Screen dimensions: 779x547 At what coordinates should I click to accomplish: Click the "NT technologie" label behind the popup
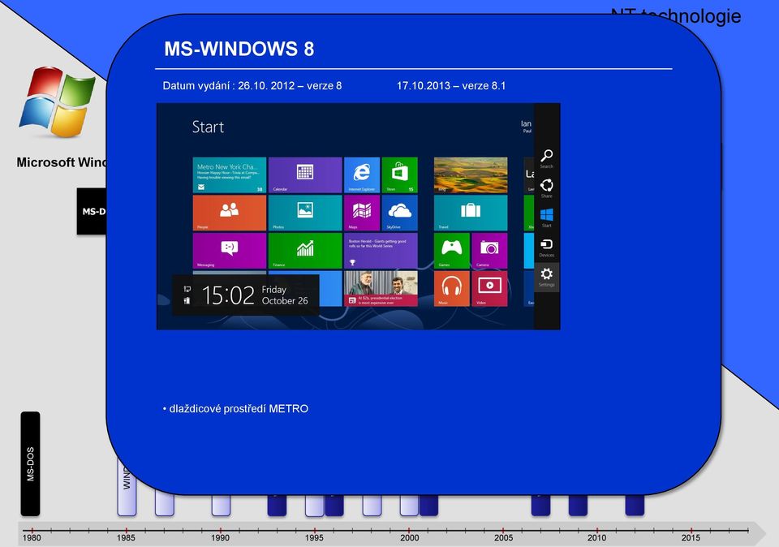point(676,16)
